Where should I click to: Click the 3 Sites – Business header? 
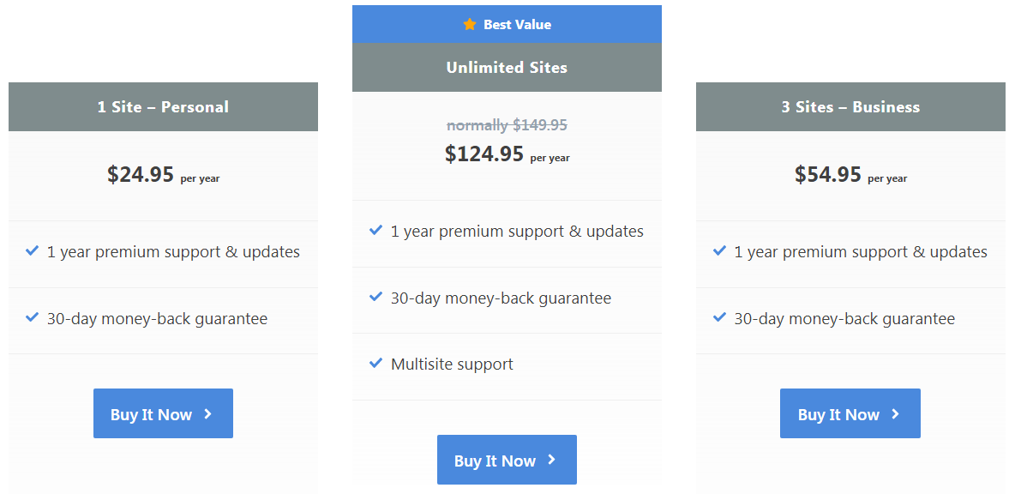(x=850, y=106)
